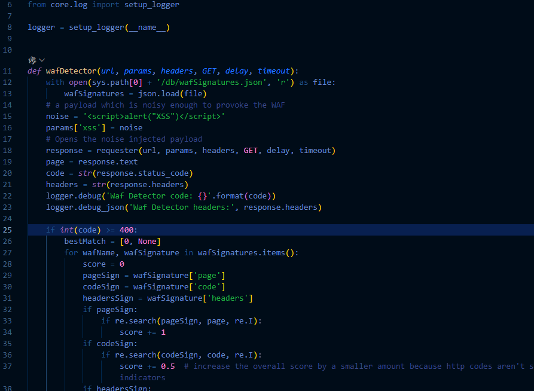Click the score += 0.5 statement

click(147, 366)
